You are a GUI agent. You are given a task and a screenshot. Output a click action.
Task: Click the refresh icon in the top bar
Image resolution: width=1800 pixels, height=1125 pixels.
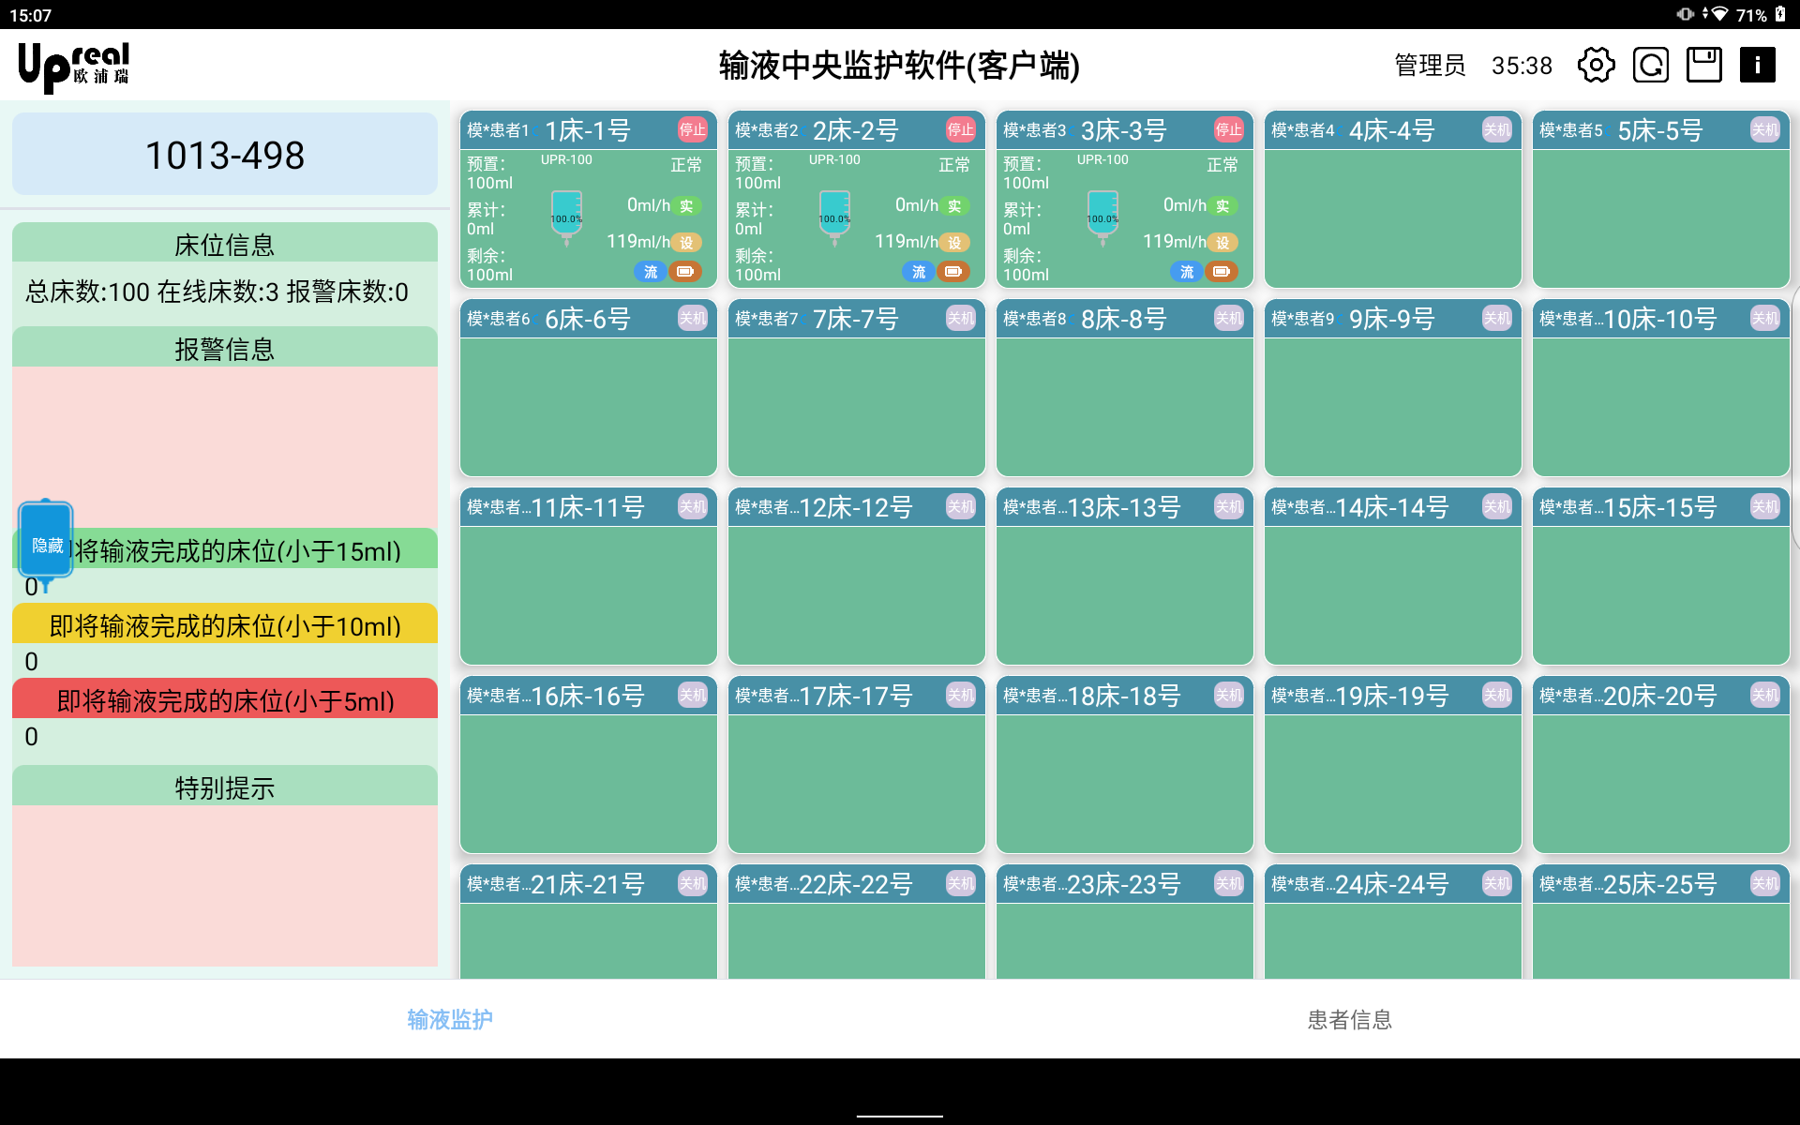pos(1650,65)
